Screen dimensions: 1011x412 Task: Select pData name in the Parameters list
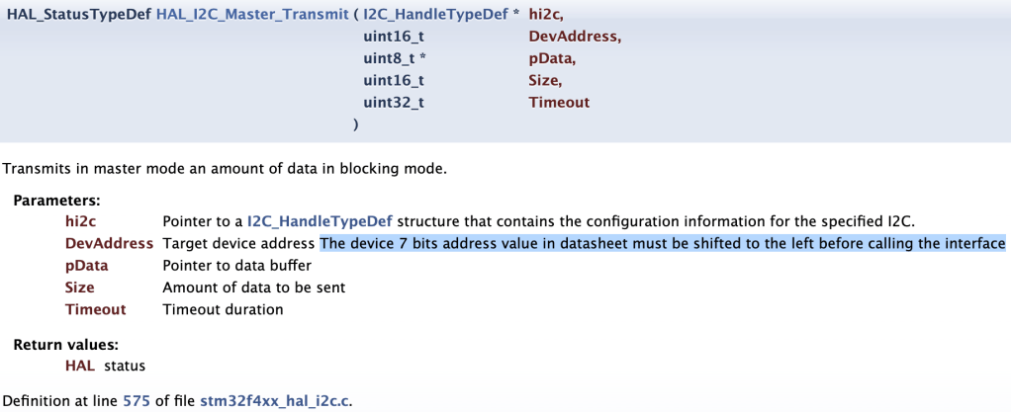click(87, 265)
